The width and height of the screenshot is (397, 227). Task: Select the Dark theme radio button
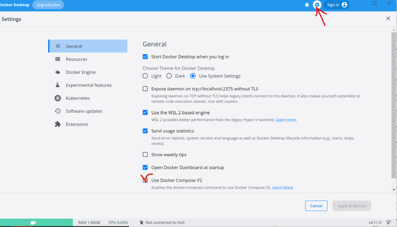pos(169,76)
